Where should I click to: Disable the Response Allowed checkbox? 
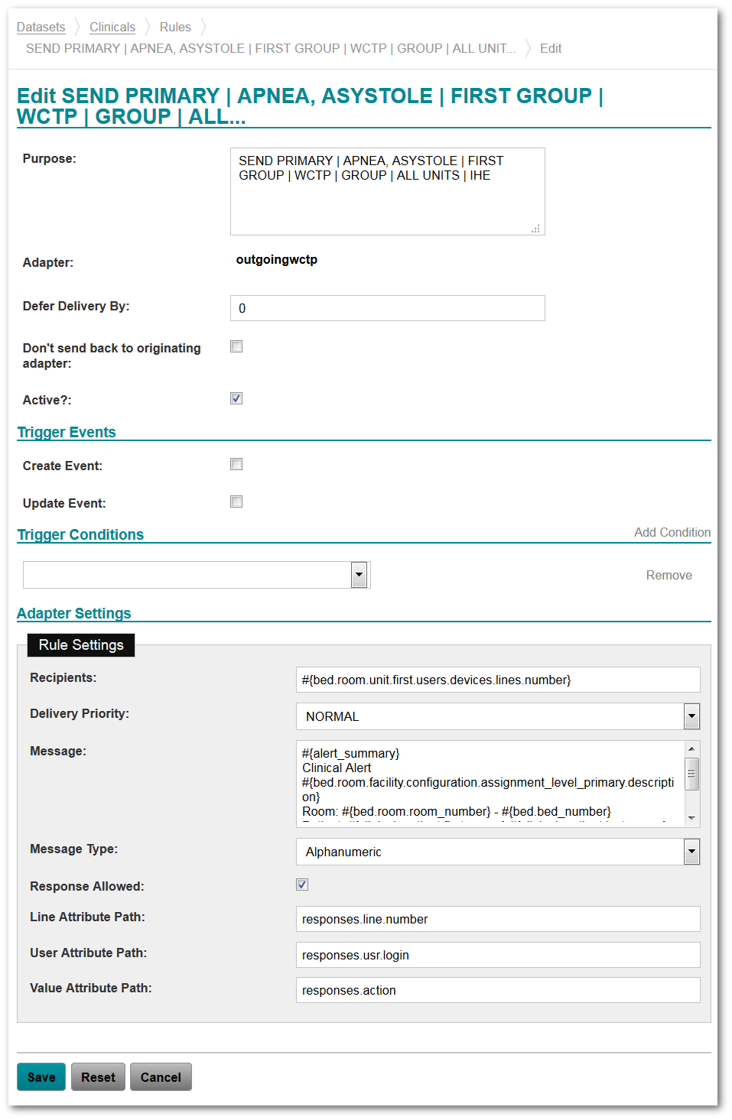click(302, 885)
